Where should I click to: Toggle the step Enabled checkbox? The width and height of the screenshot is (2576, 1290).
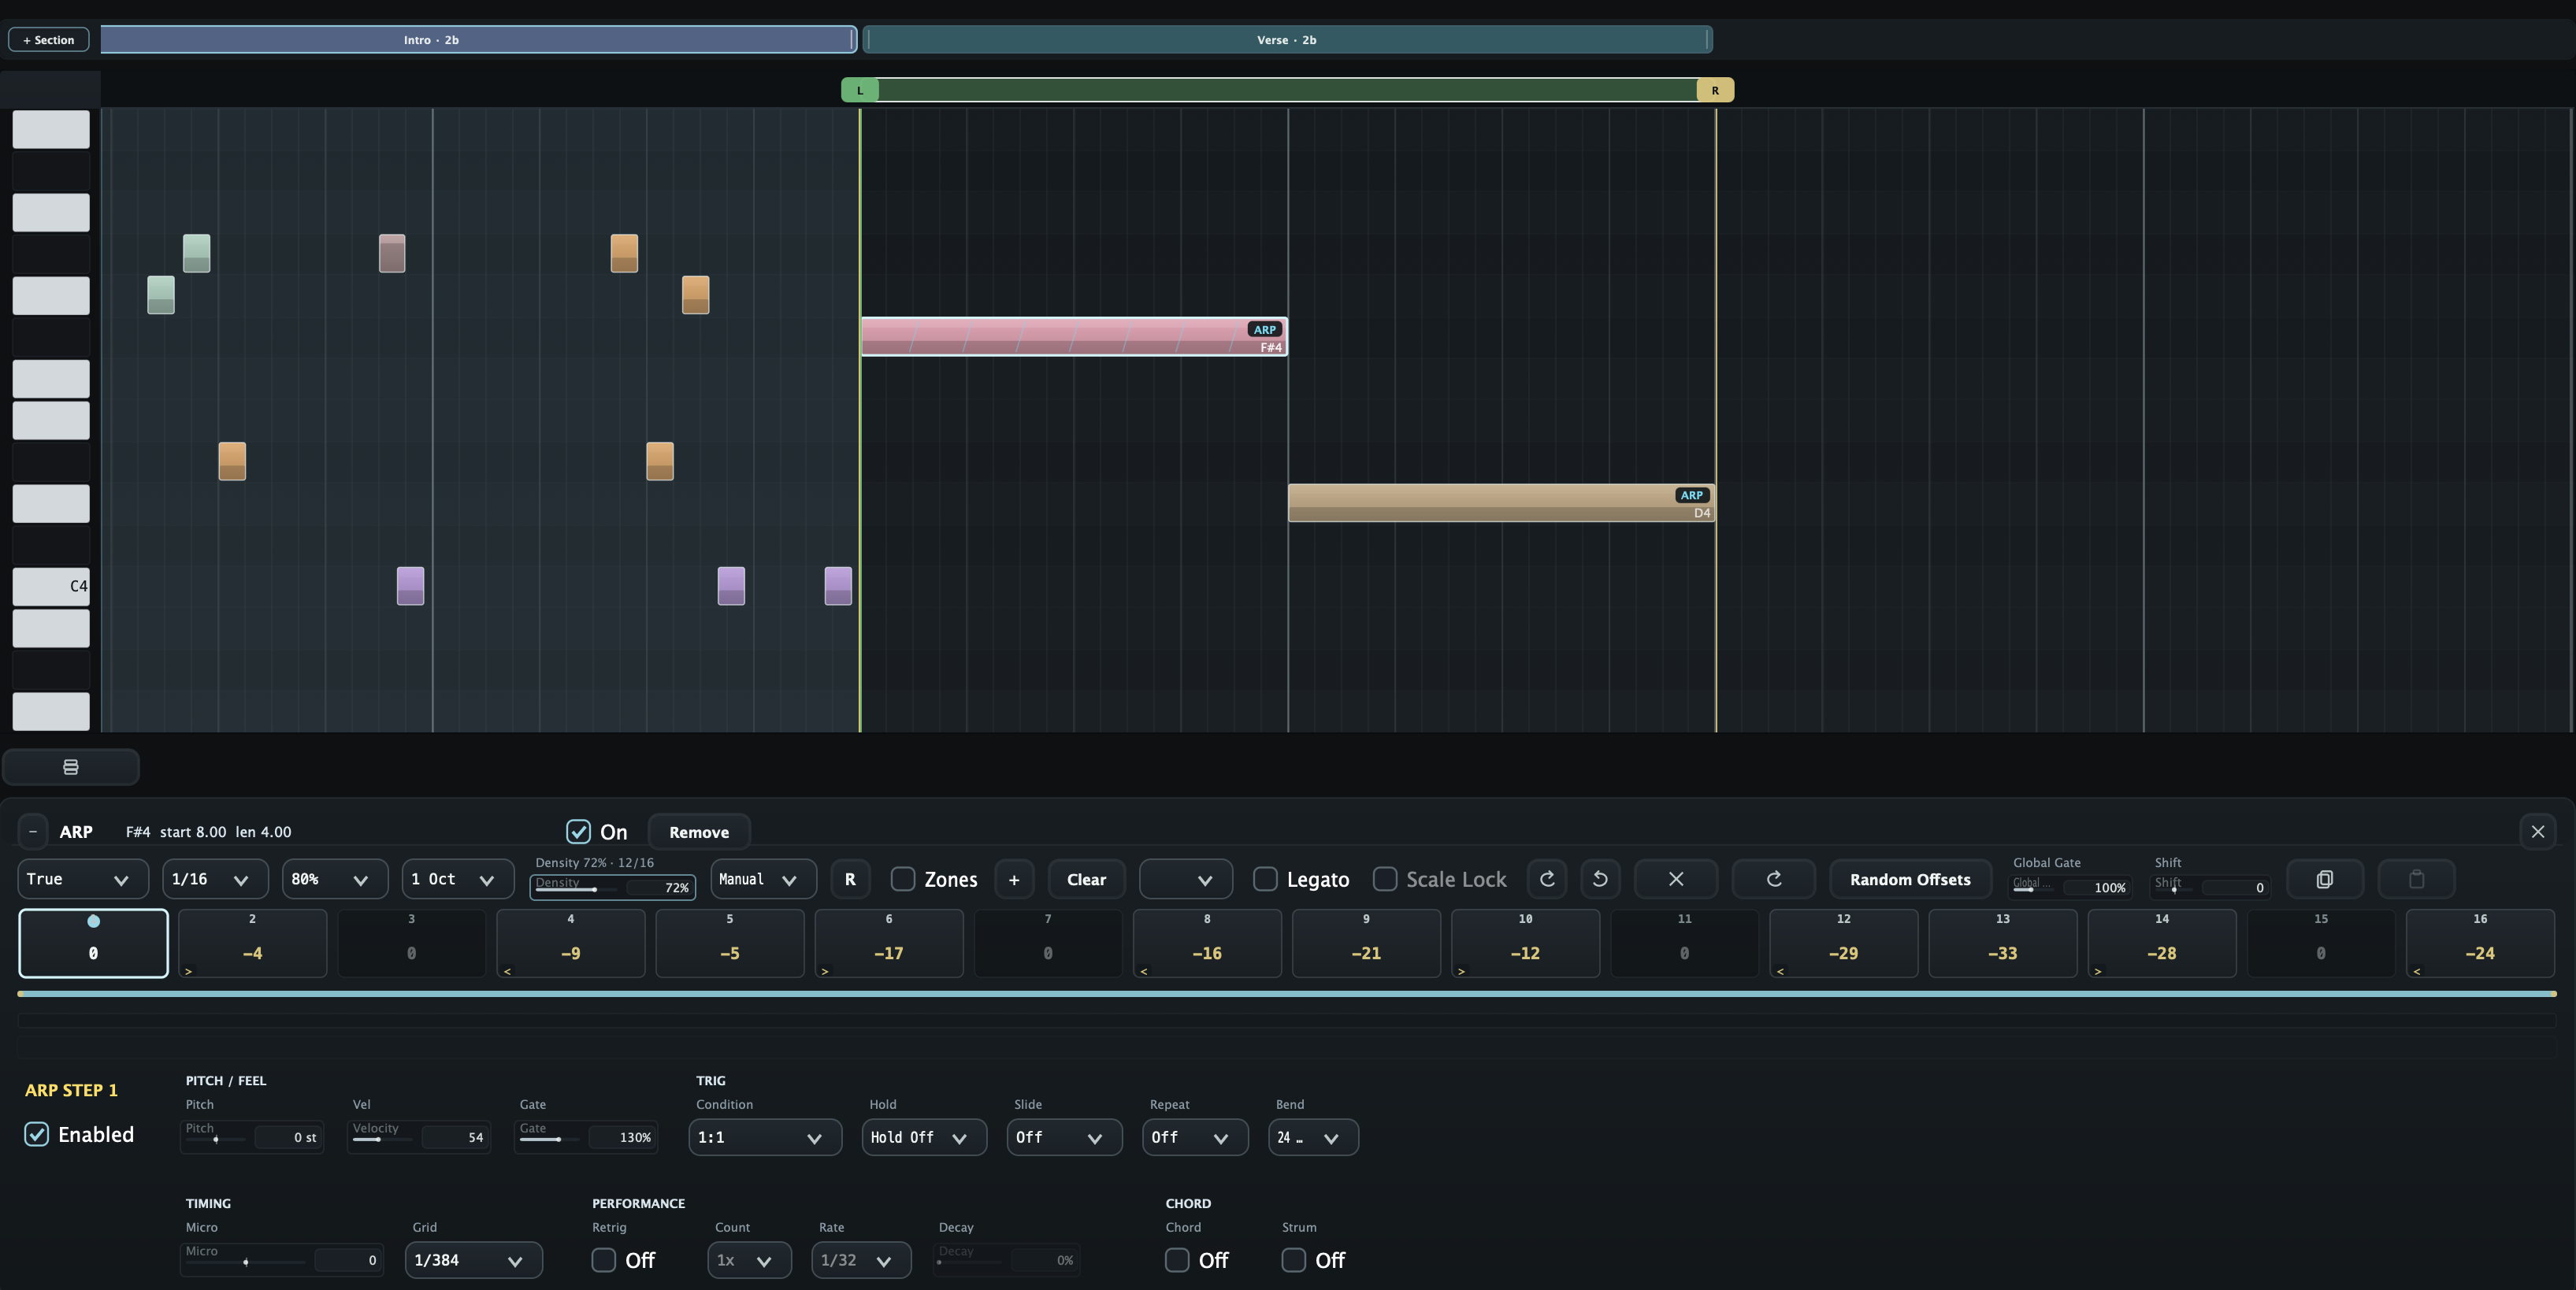[36, 1134]
